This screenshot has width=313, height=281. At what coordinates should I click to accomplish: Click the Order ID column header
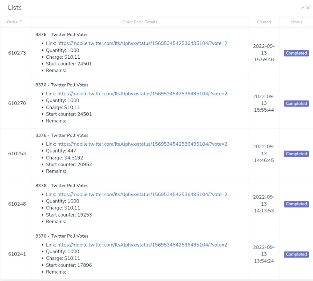pos(15,22)
